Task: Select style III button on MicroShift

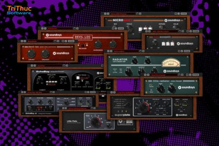Action: 150,28
